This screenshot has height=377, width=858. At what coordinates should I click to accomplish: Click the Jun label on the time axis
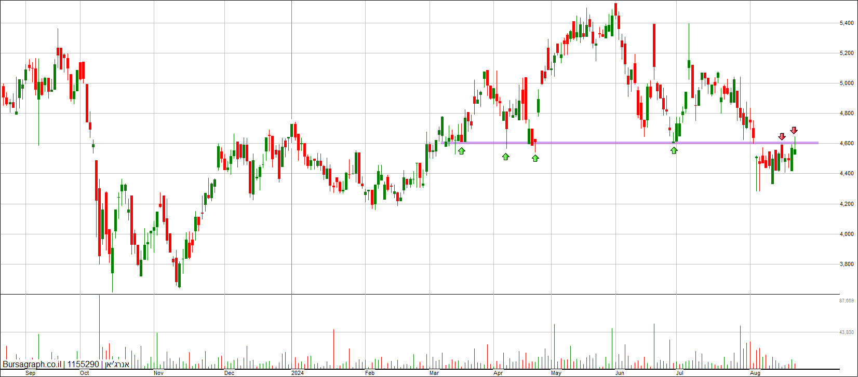[x=620, y=373]
